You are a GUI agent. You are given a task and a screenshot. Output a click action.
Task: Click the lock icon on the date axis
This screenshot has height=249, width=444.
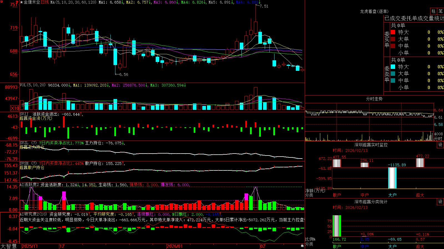(x=302, y=246)
